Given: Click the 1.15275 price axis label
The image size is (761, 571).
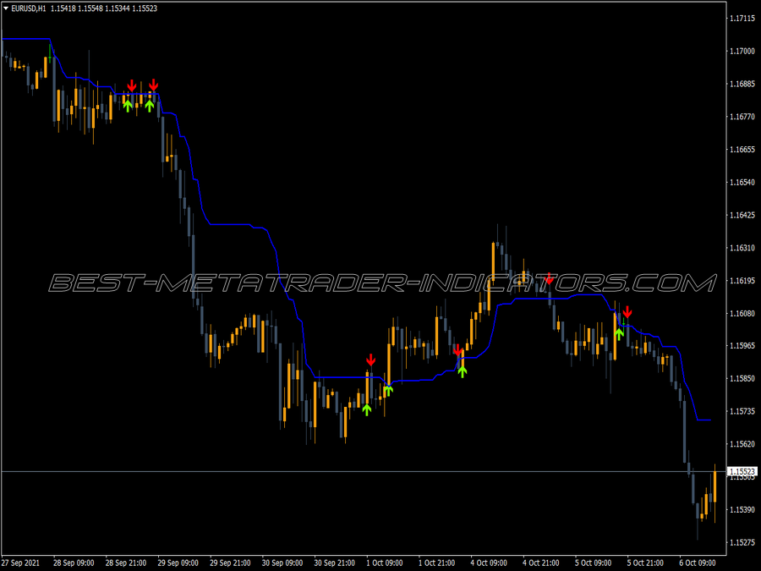Looking at the screenshot, I should click(x=742, y=542).
